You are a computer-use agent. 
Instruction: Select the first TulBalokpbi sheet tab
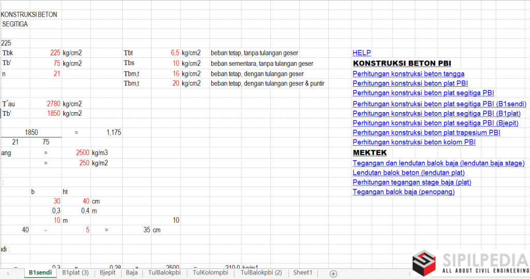tap(164, 272)
